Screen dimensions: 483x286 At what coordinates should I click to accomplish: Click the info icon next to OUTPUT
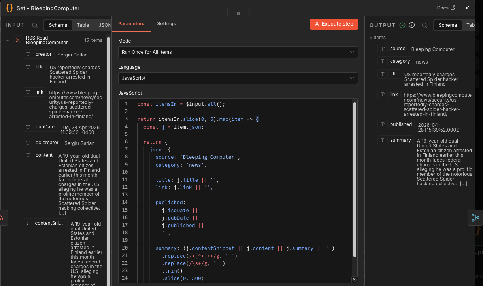[x=412, y=25]
